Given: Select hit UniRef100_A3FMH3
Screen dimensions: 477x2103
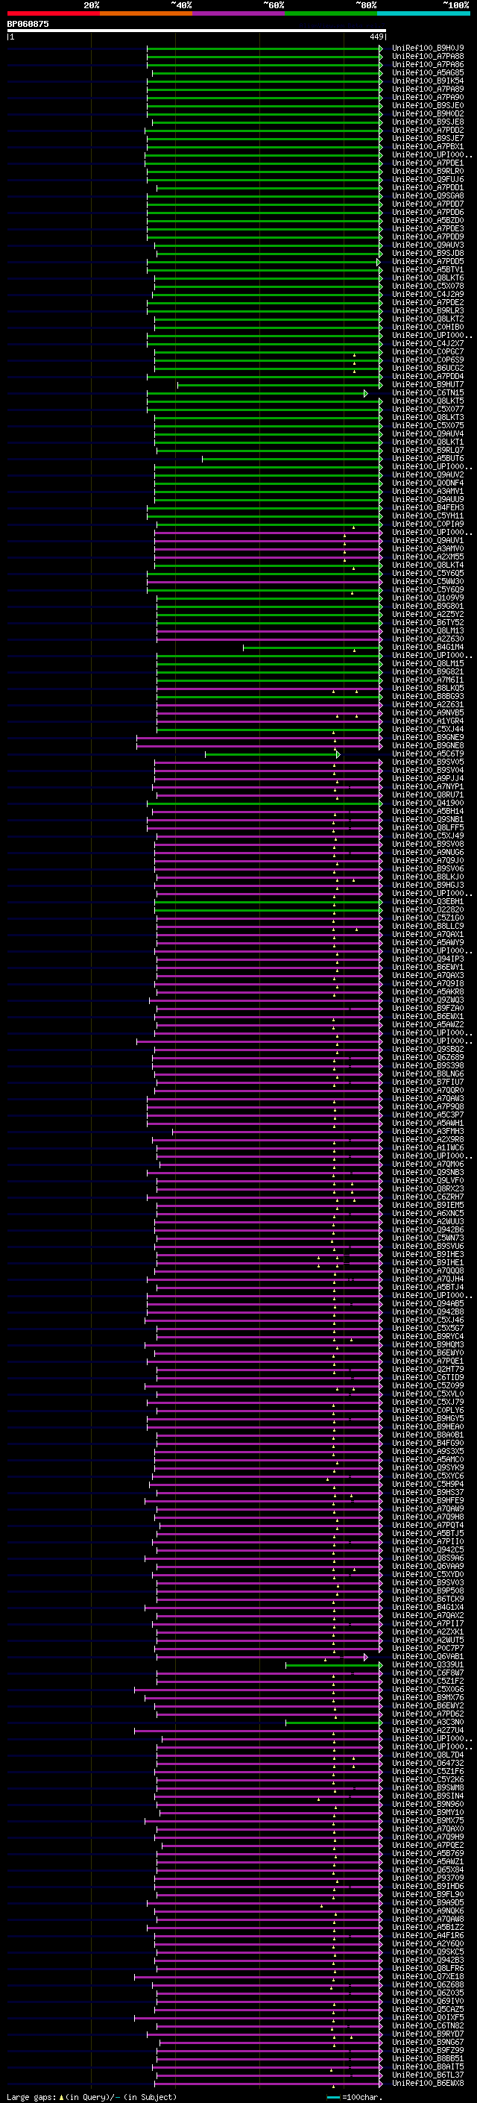Looking at the screenshot, I should click(x=428, y=1132).
